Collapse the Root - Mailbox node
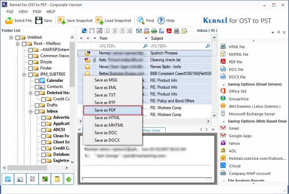This screenshot has height=194, width=289. point(17,44)
